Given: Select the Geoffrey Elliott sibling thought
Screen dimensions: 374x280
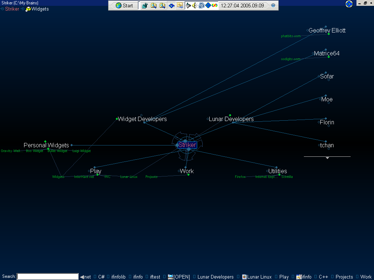Looking at the screenshot, I should 327,31.
